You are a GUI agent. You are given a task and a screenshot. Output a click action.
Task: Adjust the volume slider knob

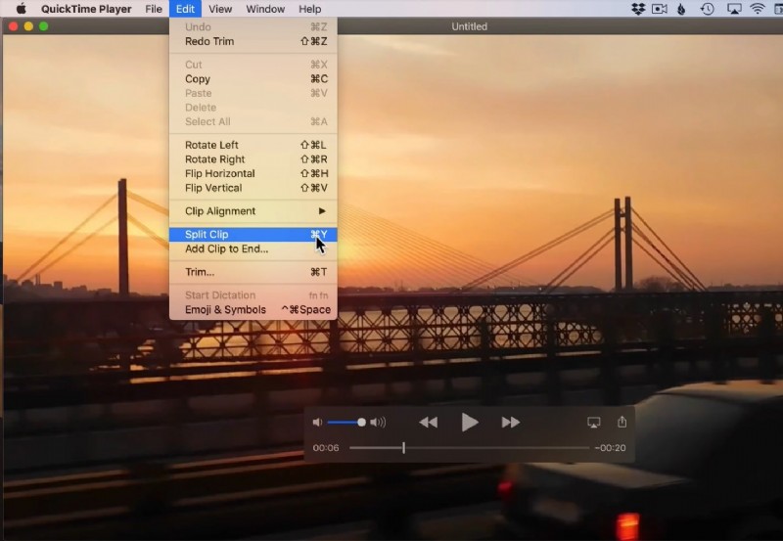click(x=361, y=423)
